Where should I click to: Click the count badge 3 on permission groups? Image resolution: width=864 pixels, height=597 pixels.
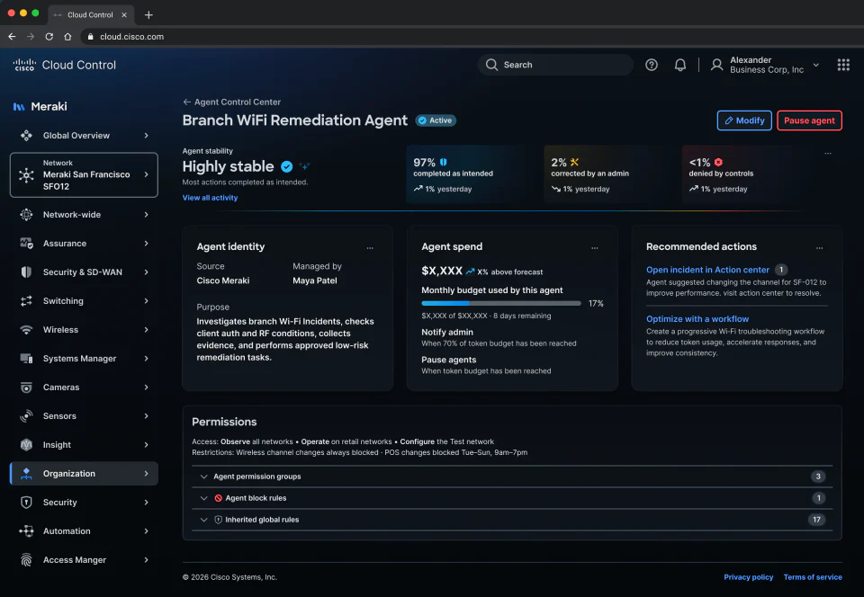coord(818,477)
